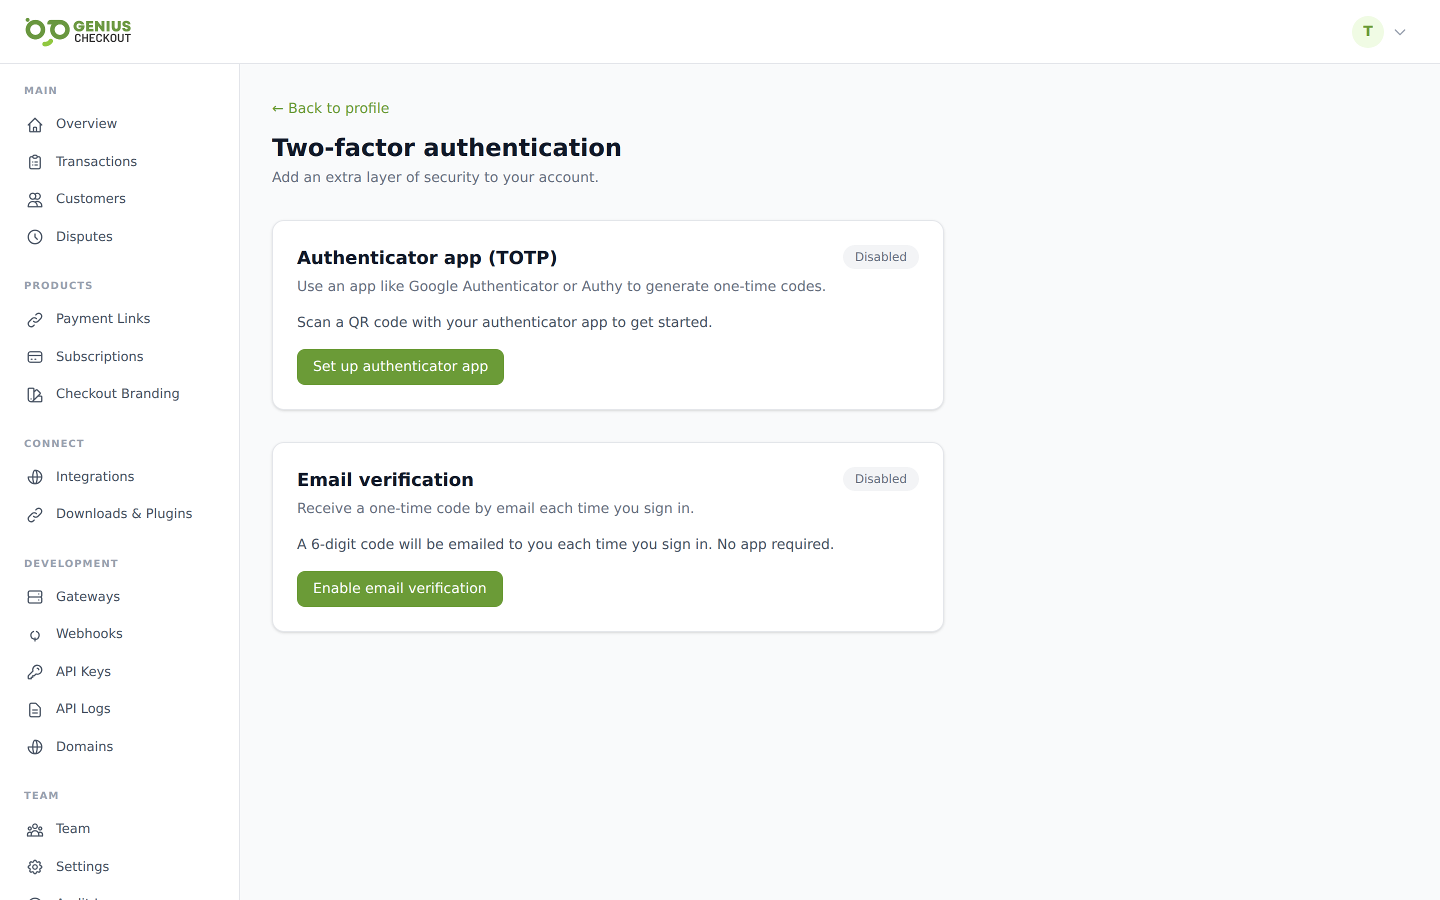Open Domains settings
Viewport: 1440px width, 900px height.
click(x=84, y=746)
